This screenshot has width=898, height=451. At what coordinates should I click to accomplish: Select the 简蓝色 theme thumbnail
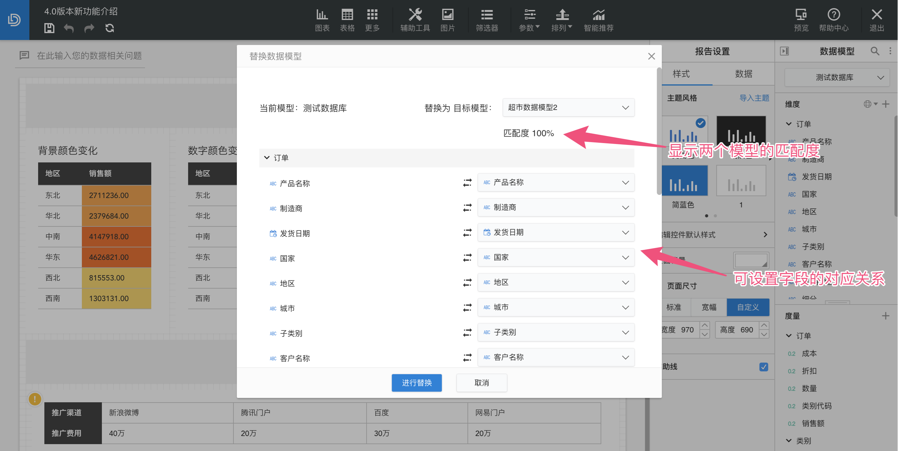(684, 181)
